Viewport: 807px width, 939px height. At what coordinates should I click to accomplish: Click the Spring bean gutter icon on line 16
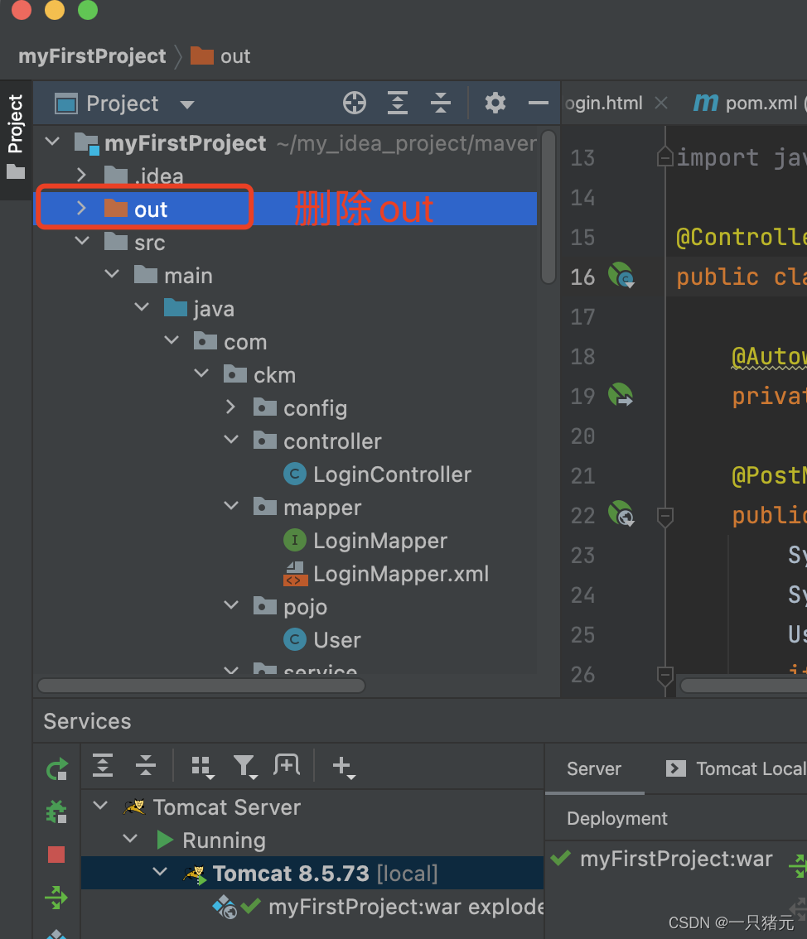621,276
